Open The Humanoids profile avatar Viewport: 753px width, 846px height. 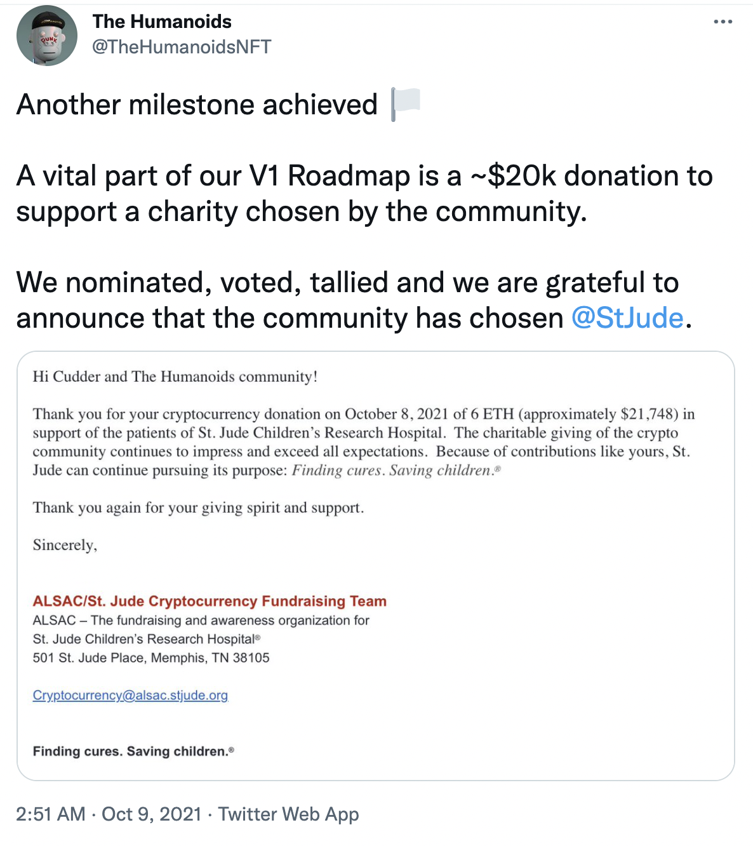coord(46,36)
